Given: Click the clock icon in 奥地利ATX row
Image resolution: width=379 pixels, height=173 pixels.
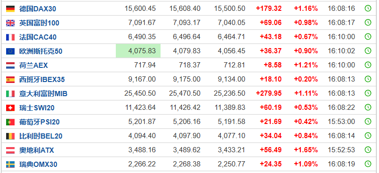Looking at the screenshot, I should (x=368, y=150).
